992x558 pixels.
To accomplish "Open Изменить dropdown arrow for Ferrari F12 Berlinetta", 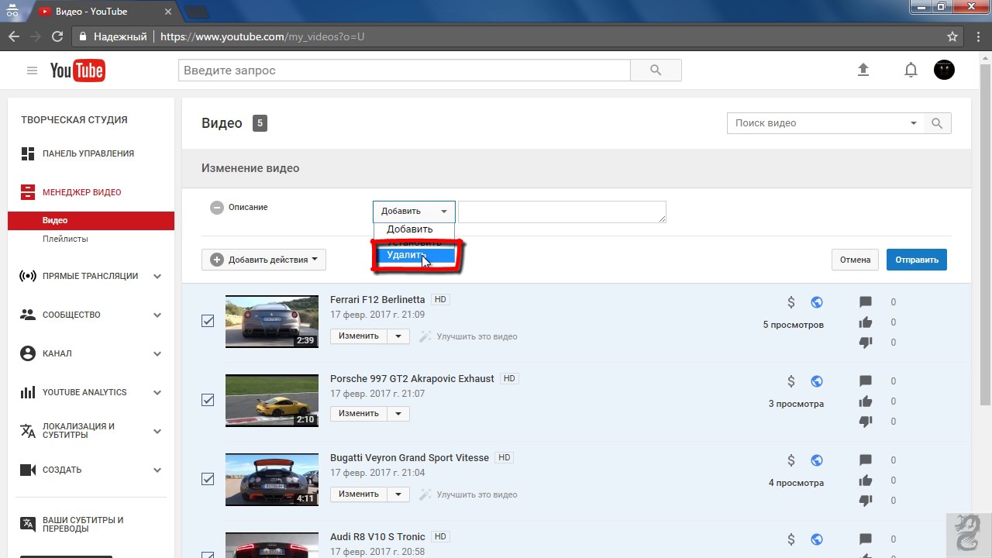I will point(398,336).
